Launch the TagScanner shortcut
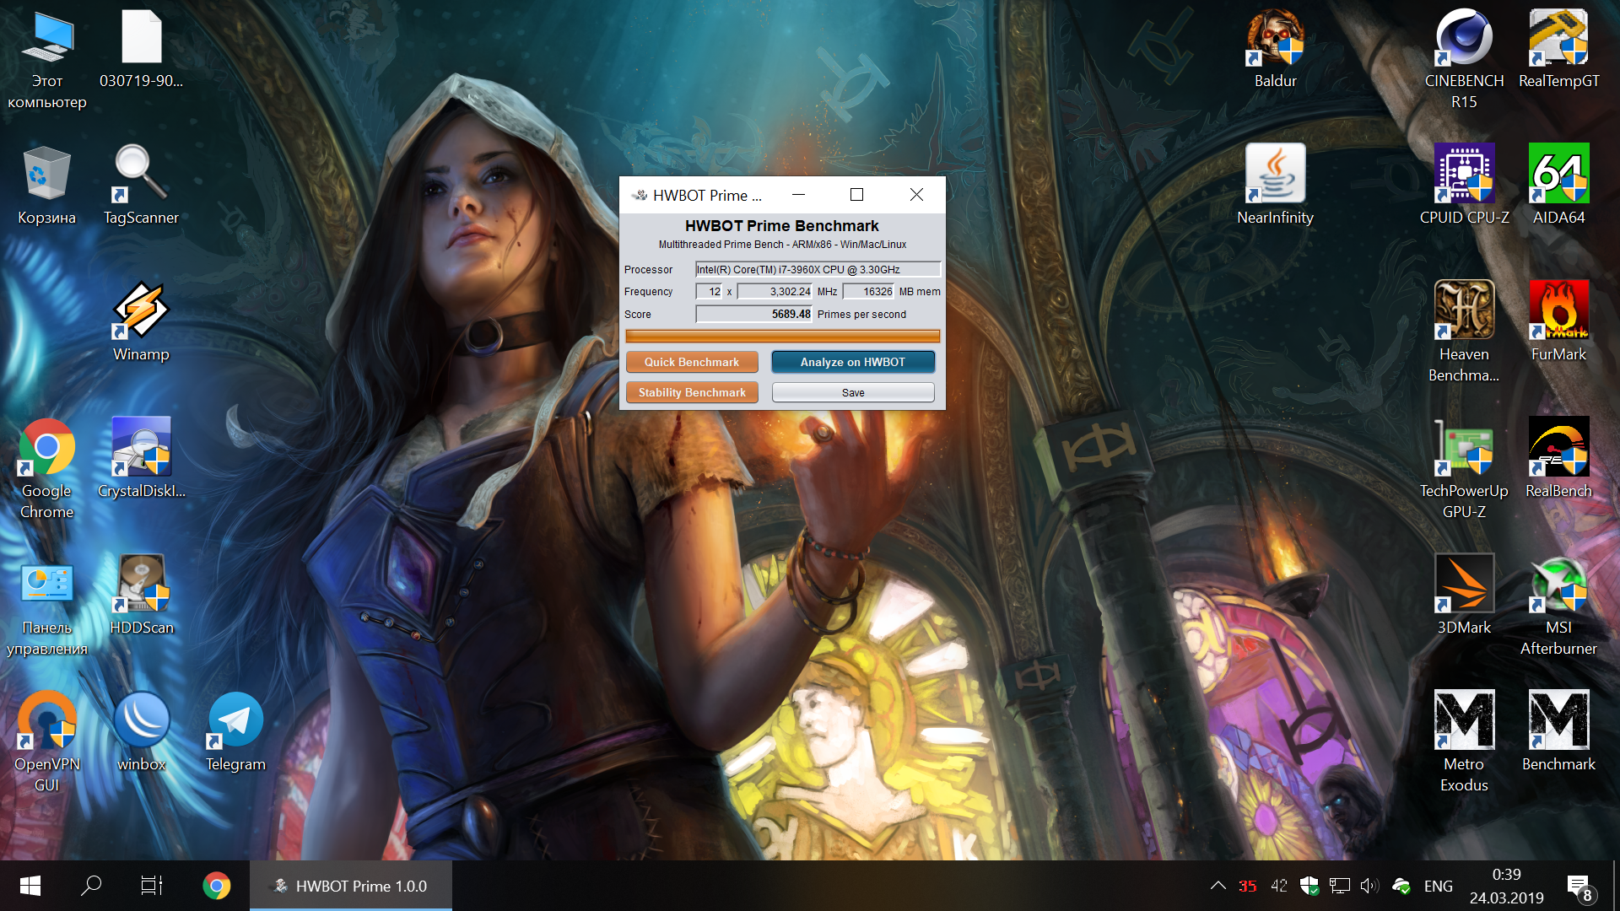1620x911 pixels. tap(141, 186)
